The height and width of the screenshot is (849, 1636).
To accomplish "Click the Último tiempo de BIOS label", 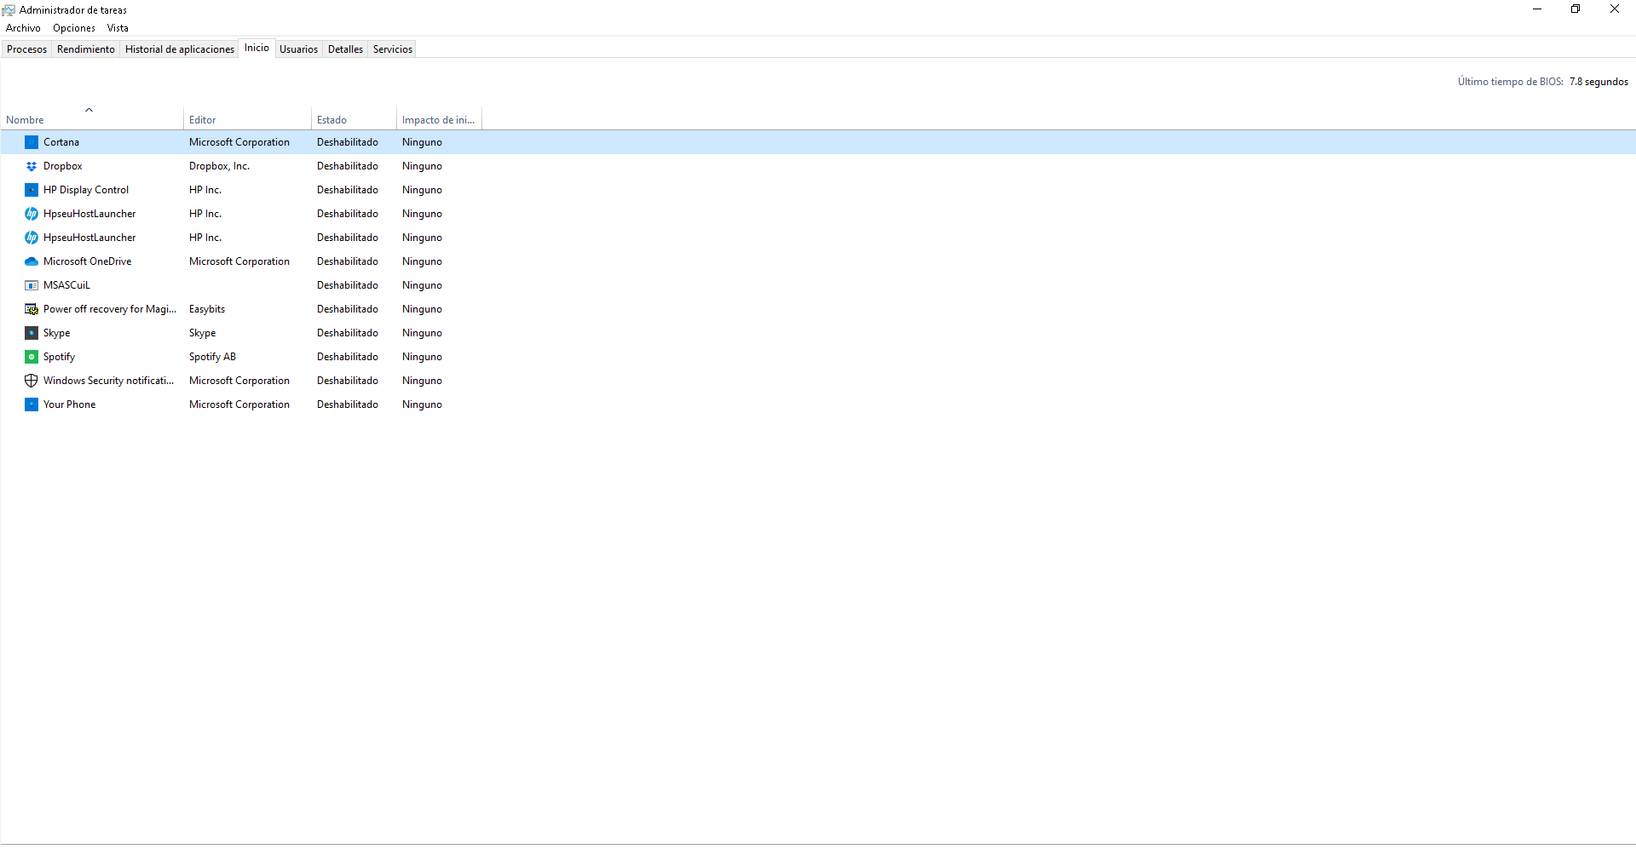I will click(1511, 82).
